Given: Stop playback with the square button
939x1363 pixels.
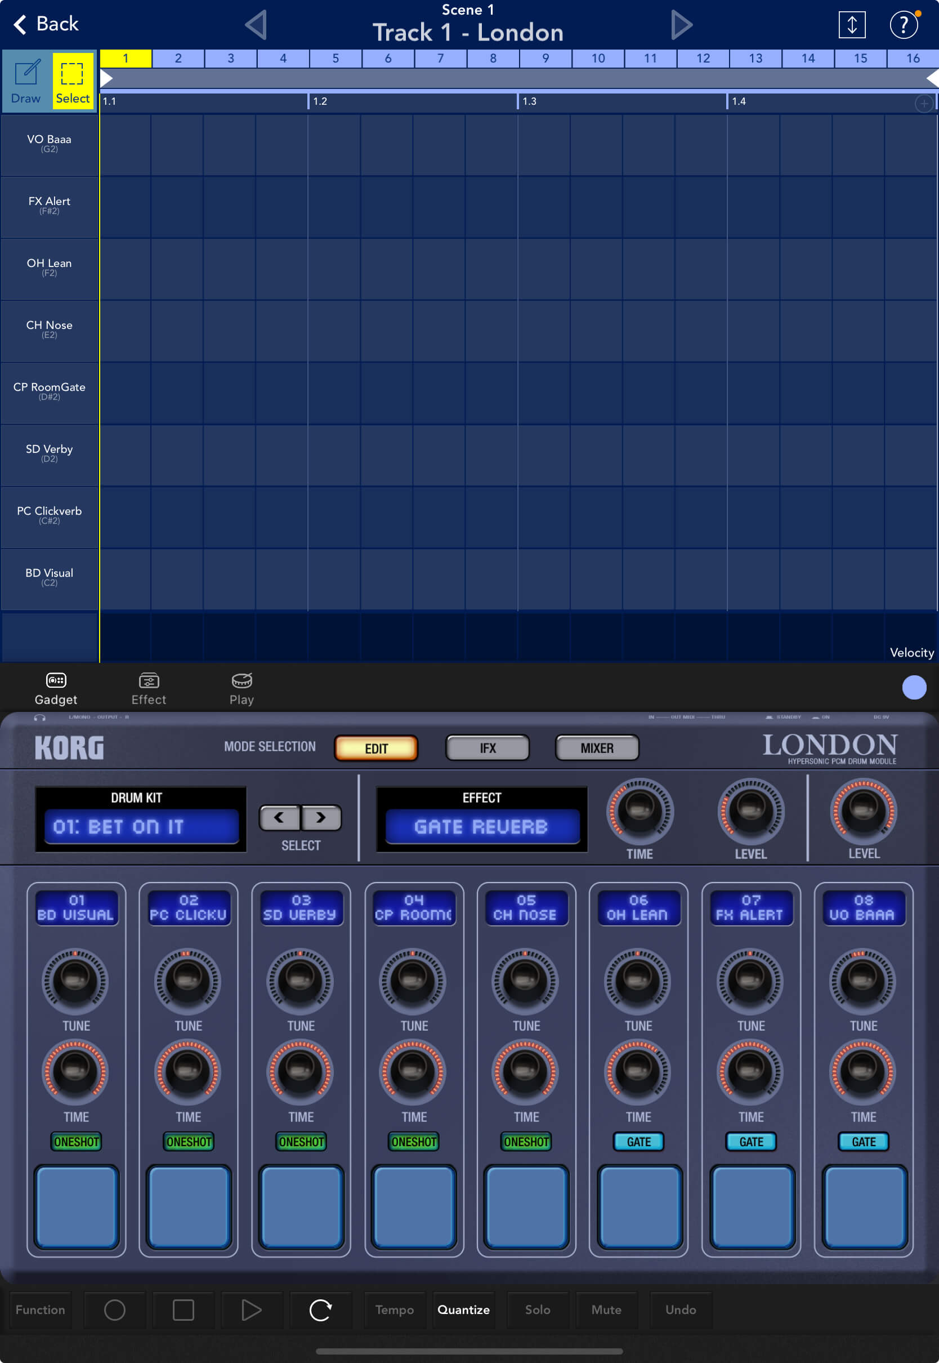Looking at the screenshot, I should pyautogui.click(x=183, y=1309).
